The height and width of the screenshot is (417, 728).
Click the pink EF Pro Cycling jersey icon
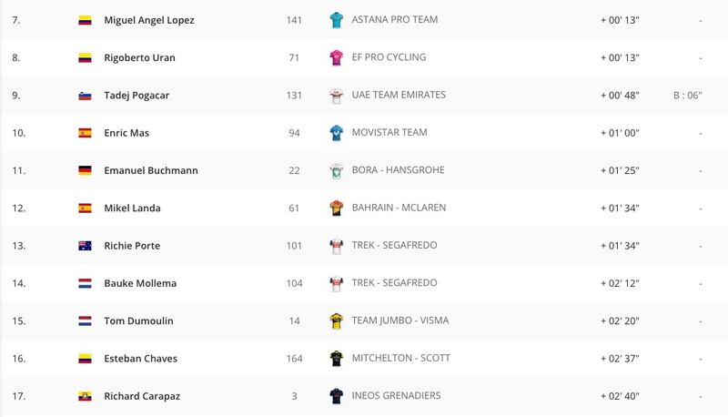(x=336, y=57)
